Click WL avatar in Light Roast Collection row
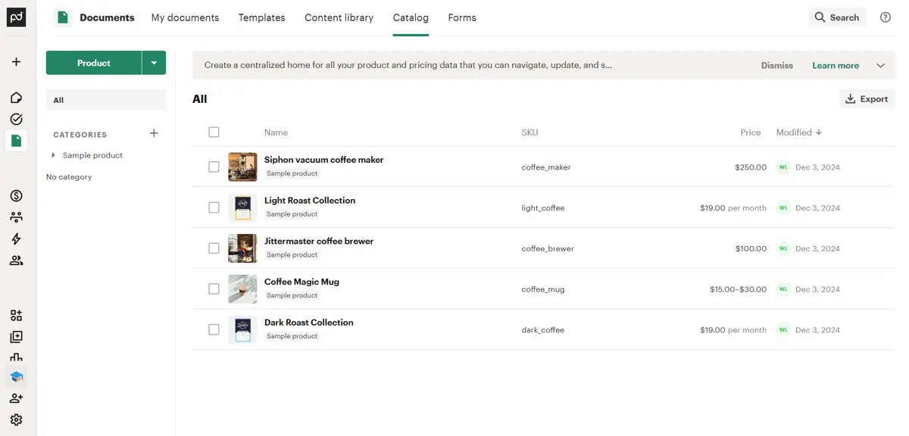 (x=783, y=208)
